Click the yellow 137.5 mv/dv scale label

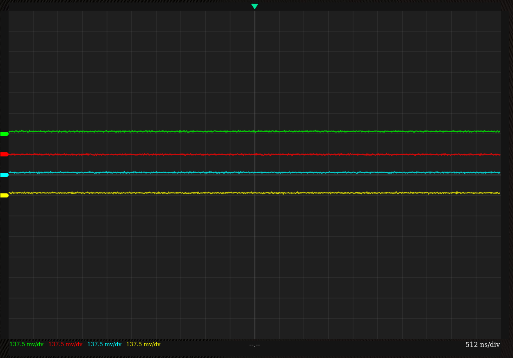pyautogui.click(x=143, y=344)
